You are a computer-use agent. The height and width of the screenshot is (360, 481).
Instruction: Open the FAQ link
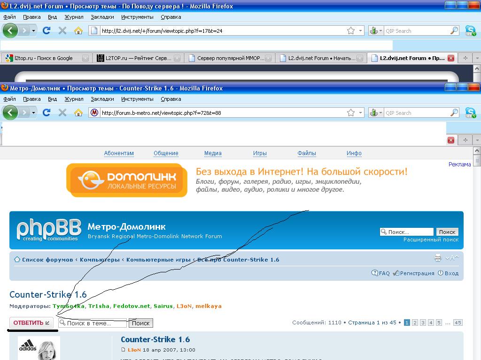(384, 273)
